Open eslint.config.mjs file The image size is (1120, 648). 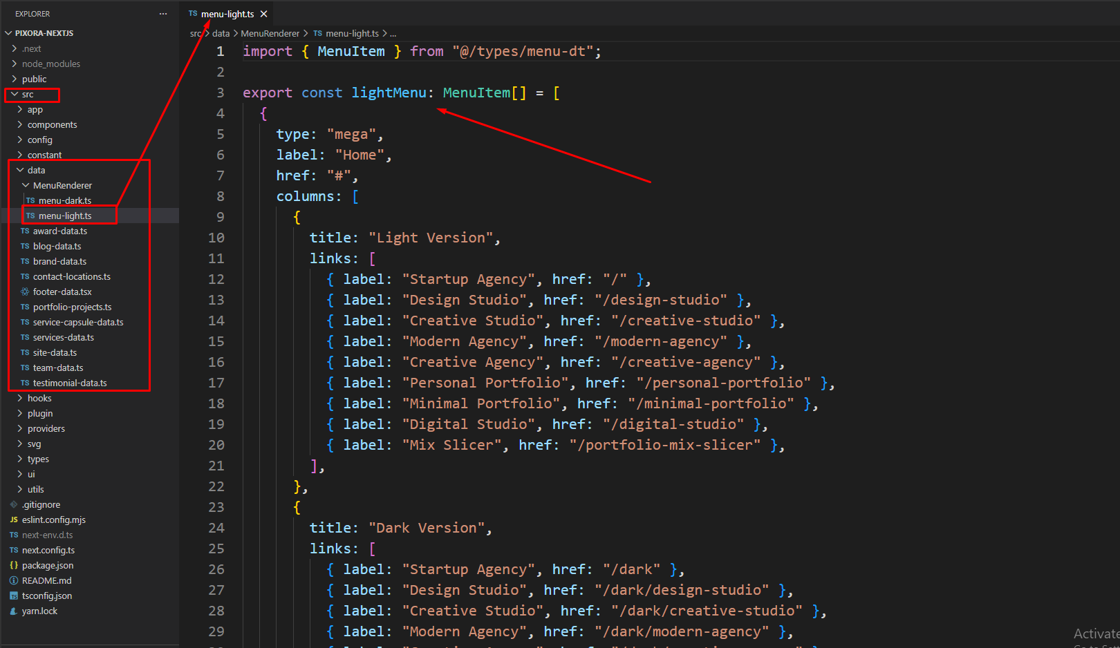point(53,520)
